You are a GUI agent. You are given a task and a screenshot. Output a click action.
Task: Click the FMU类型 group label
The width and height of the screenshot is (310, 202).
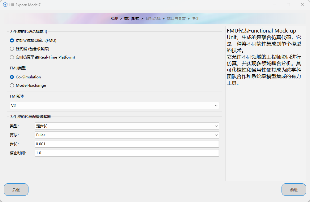tap(18, 68)
